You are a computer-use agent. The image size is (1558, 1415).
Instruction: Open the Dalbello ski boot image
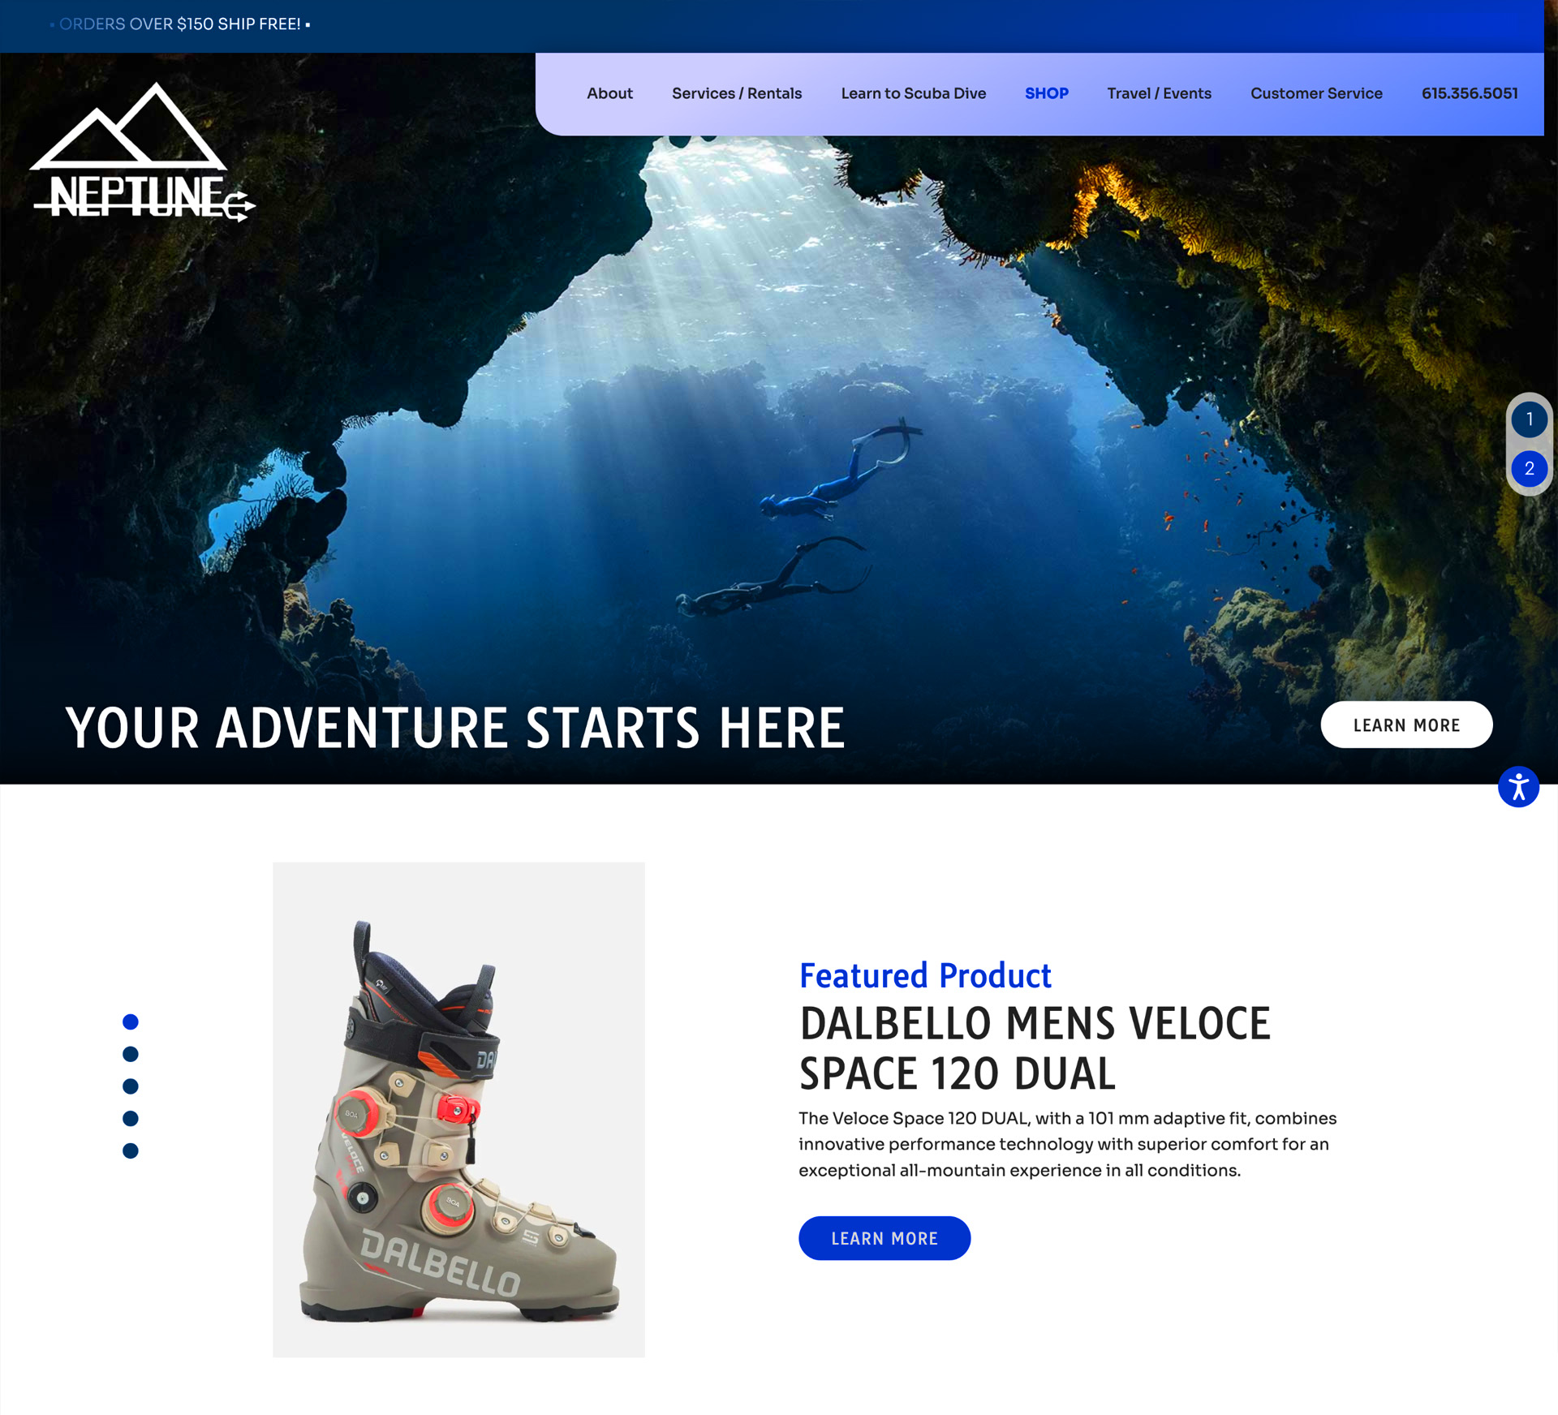point(458,1109)
